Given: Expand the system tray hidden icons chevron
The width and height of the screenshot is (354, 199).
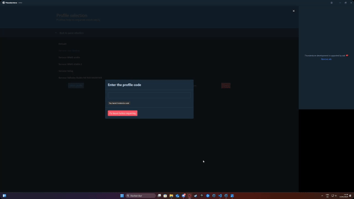Looking at the screenshot, I should pos(322,196).
